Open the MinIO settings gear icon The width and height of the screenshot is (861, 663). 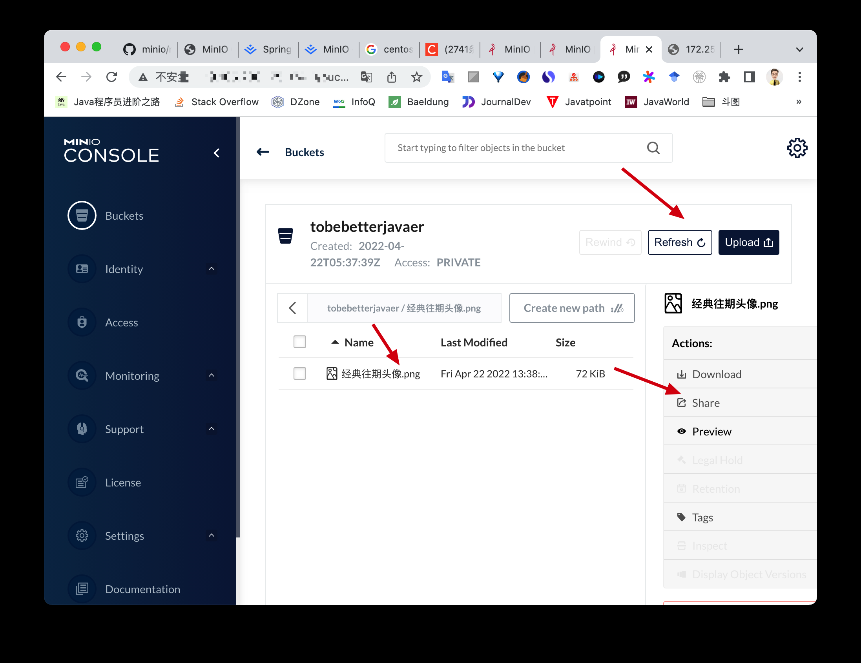[797, 148]
